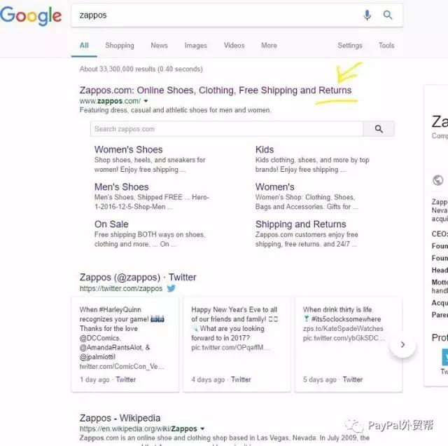Open Zappos (@zappos) Twitter result

[138, 278]
